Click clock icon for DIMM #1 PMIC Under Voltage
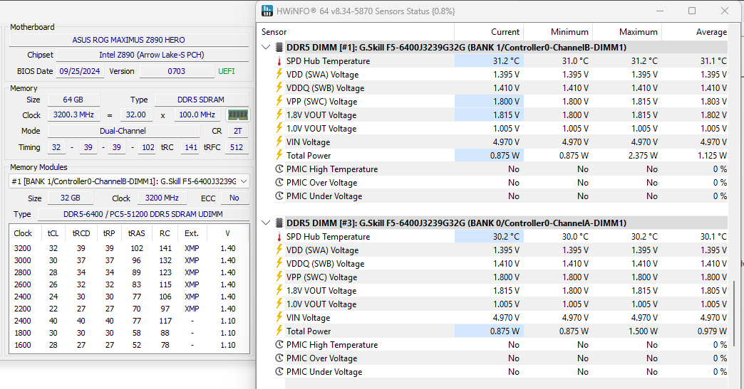This screenshot has height=389, width=744. (279, 196)
